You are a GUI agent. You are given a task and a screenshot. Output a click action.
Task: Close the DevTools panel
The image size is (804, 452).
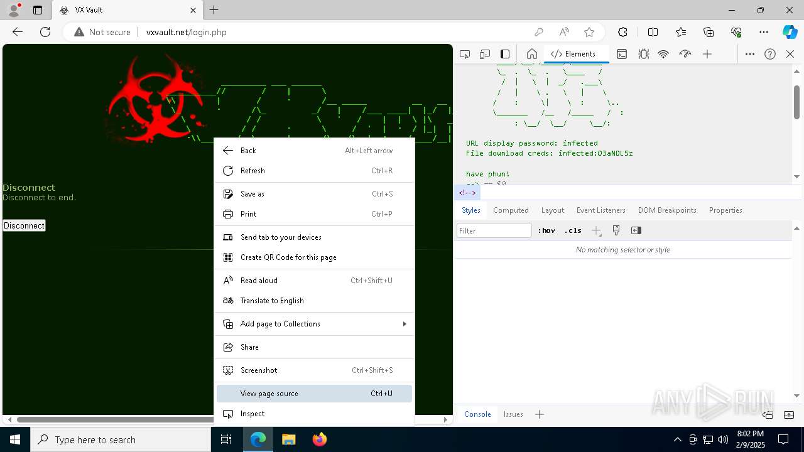[790, 54]
